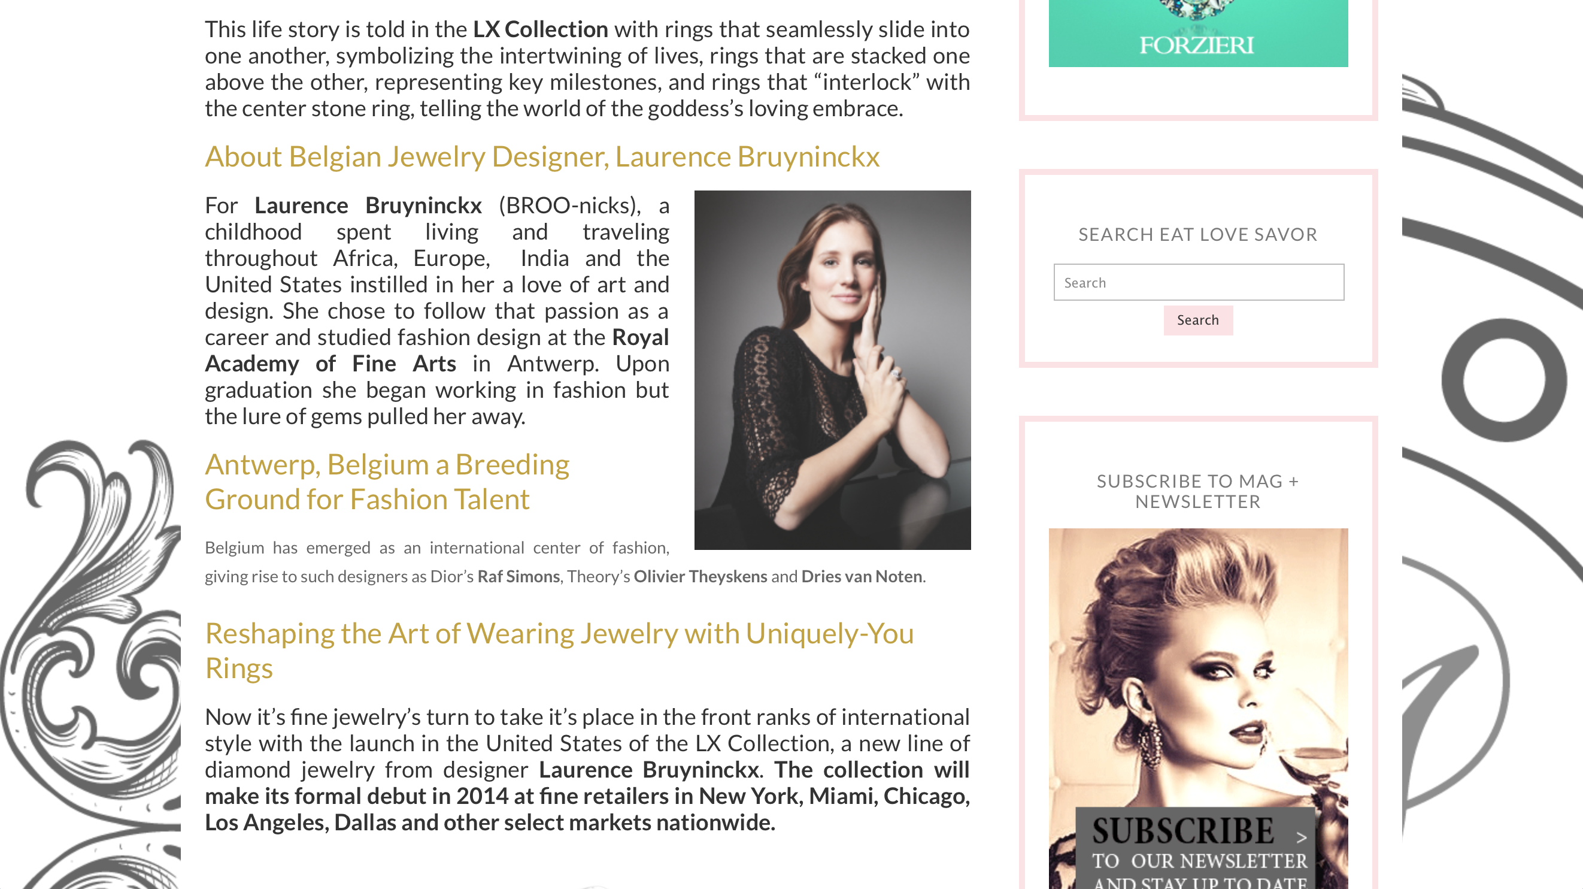Click bold Laurence Bruyninckx name in biography

[368, 205]
